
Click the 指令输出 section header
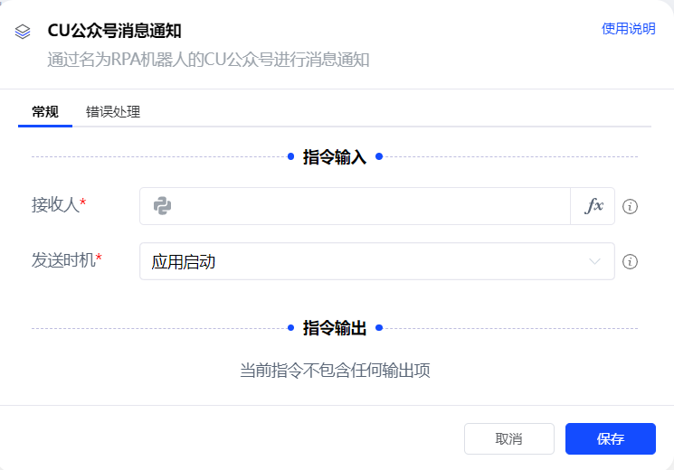coord(335,328)
